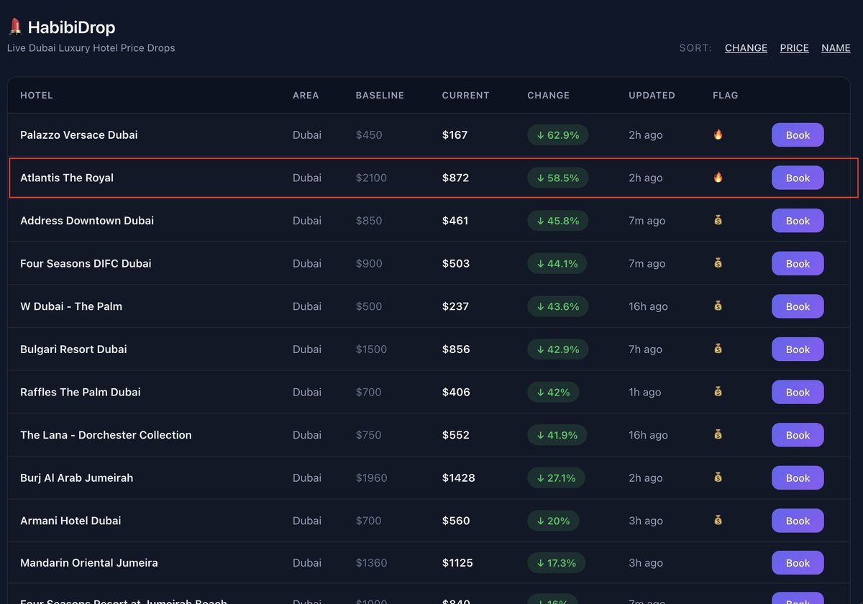Book Armani Hotel Dubai
The height and width of the screenshot is (604, 863).
[798, 521]
